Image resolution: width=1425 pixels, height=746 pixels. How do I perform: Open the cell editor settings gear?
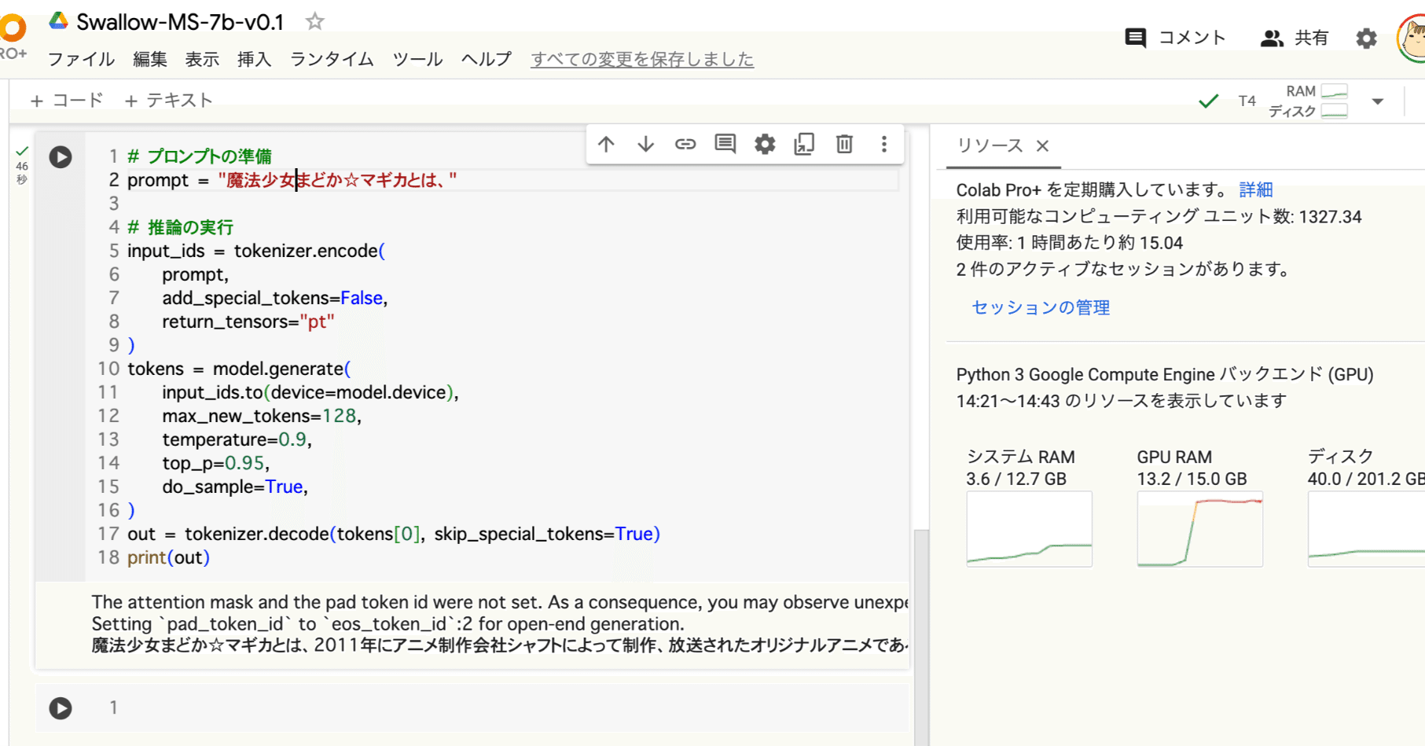764,144
